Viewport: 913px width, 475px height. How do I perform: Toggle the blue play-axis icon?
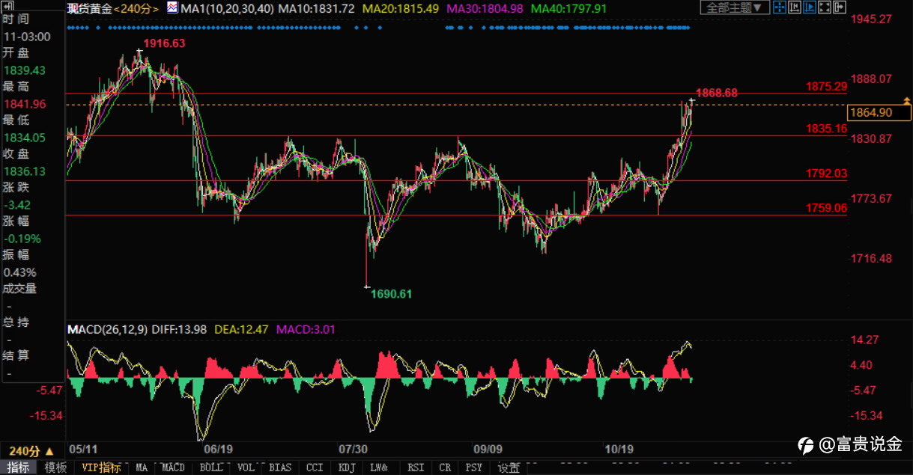click(x=810, y=7)
